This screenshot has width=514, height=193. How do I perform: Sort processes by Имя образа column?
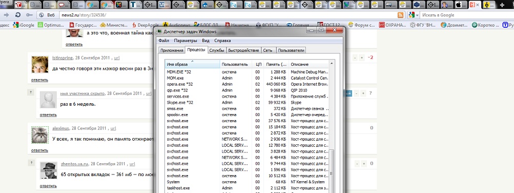pos(192,64)
